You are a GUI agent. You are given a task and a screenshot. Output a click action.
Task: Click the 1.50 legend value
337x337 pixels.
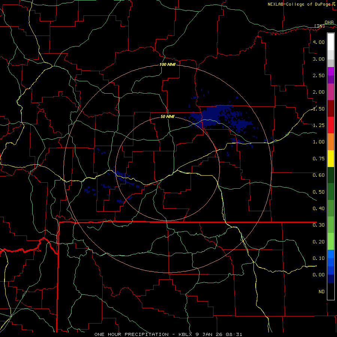coord(319,109)
